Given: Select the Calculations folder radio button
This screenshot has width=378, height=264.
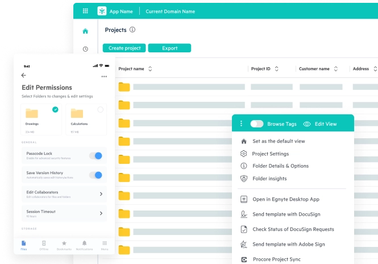Looking at the screenshot, I should 101,110.
